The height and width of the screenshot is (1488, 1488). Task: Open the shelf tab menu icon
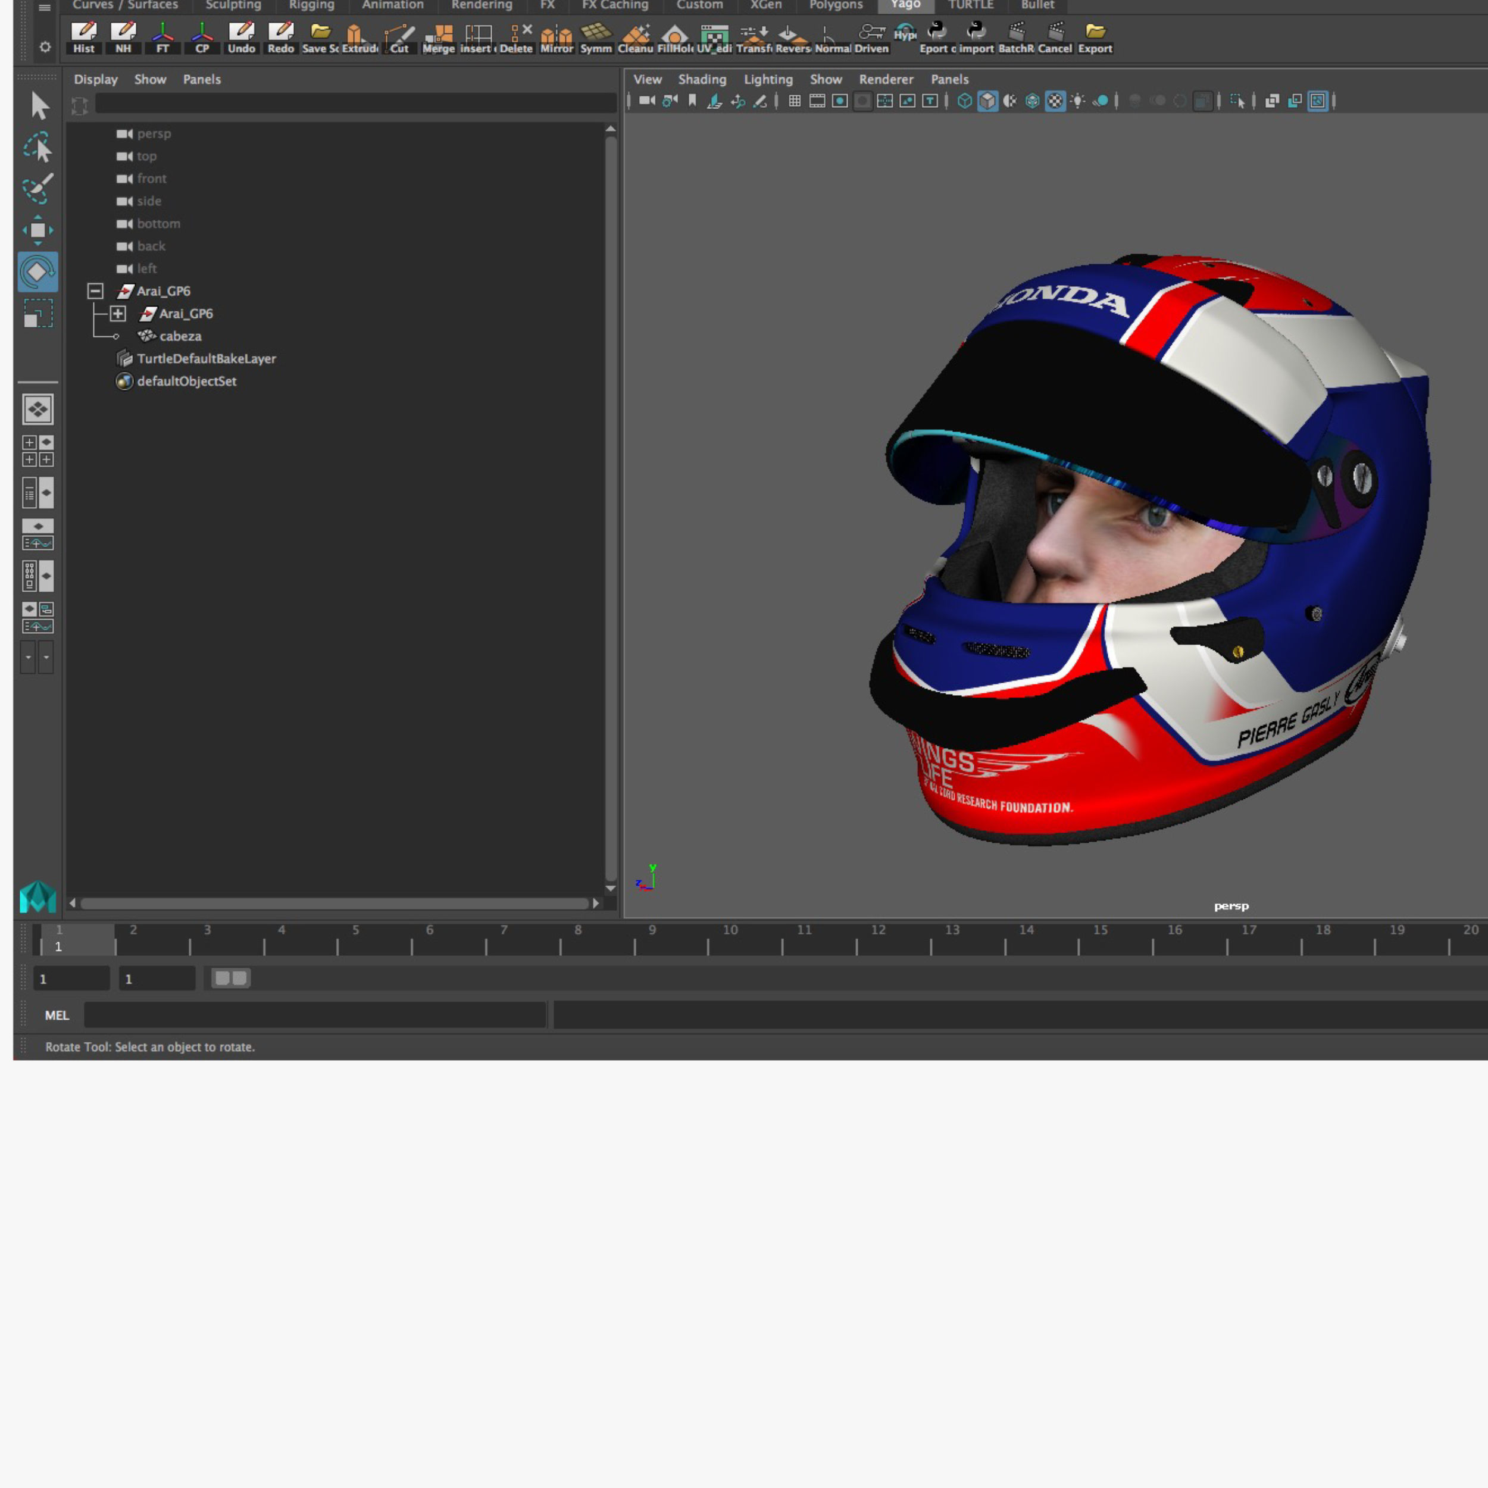tap(45, 7)
